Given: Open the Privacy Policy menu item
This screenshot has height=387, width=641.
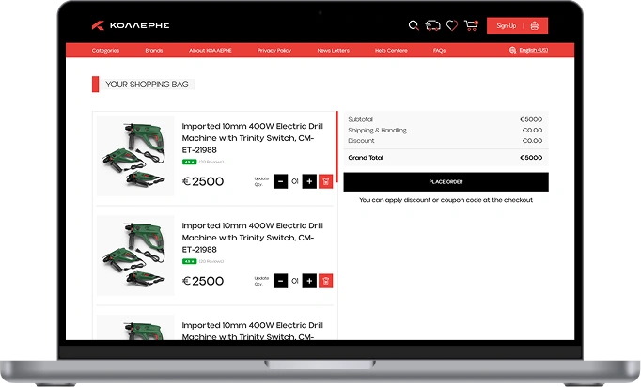Looking at the screenshot, I should coord(274,51).
